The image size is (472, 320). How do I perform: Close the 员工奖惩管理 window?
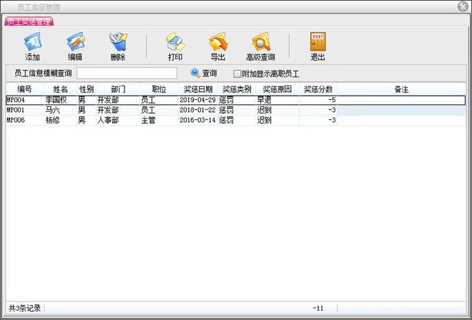click(463, 7)
